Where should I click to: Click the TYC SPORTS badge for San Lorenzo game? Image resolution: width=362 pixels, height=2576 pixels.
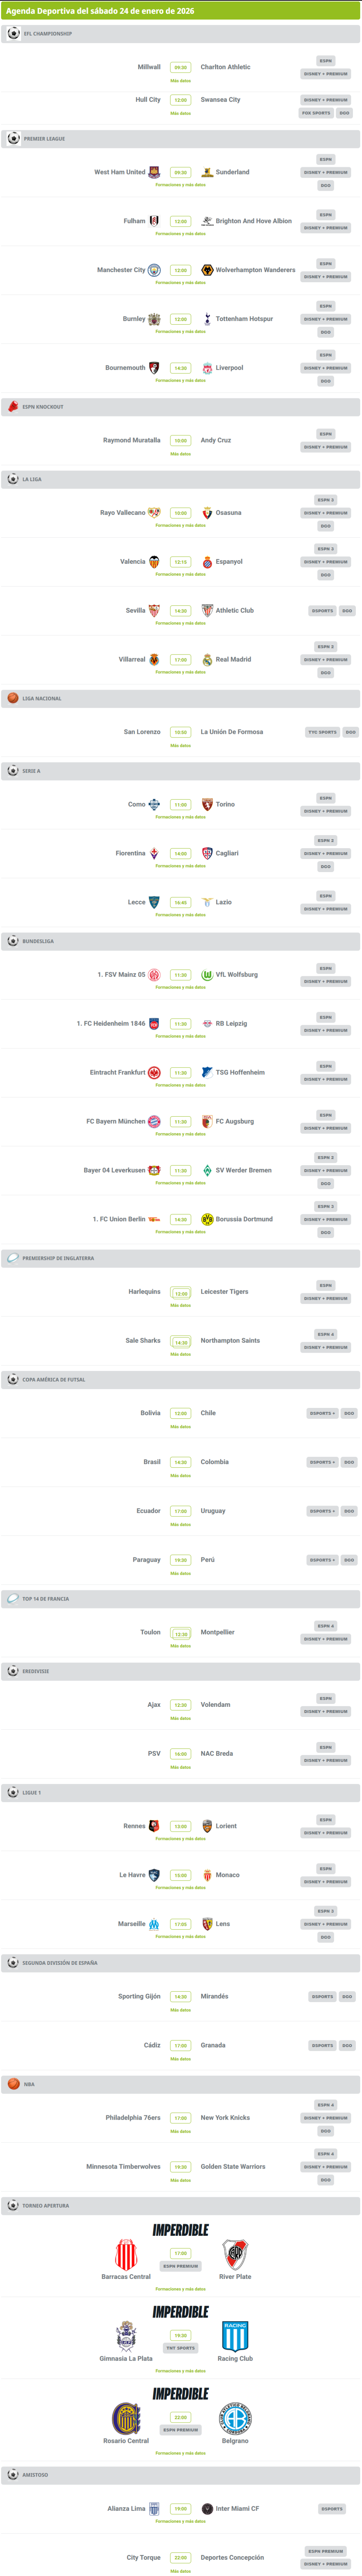(x=322, y=732)
